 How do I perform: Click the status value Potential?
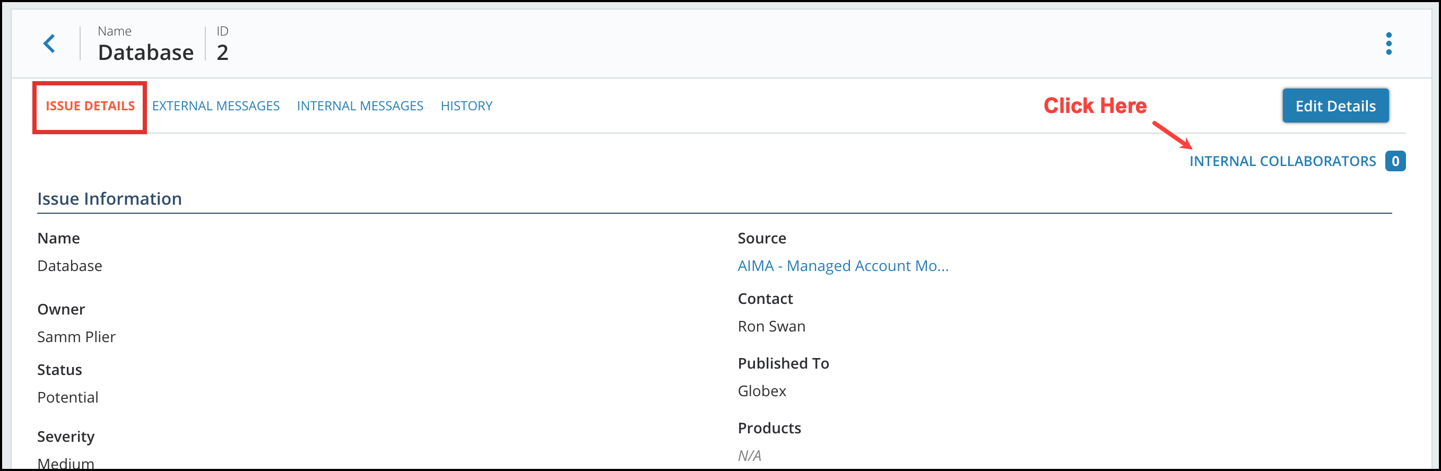pyautogui.click(x=68, y=397)
